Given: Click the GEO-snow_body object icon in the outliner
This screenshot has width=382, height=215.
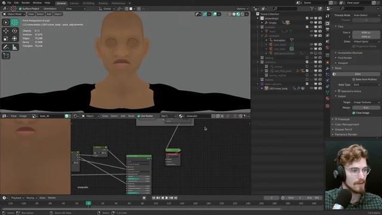Looking at the screenshot, I should 266,88.
